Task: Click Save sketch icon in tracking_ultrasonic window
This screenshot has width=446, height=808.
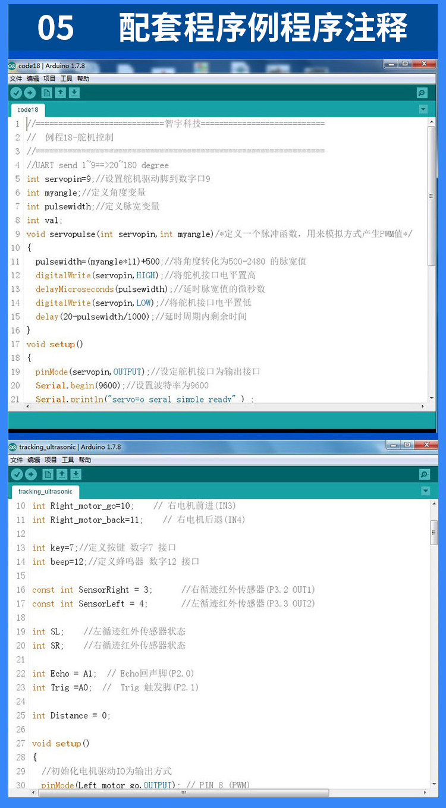Action: (76, 474)
